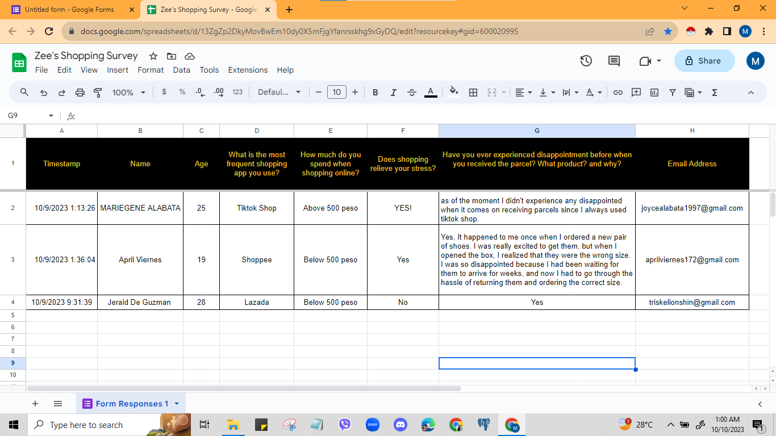The image size is (776, 436).
Task: Click the Insert comment icon
Action: (636, 92)
